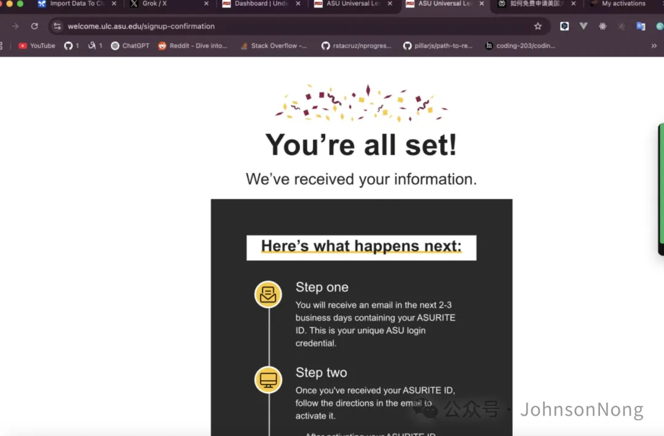Click the "Step two" title
This screenshot has height=436, width=664.
pos(321,373)
